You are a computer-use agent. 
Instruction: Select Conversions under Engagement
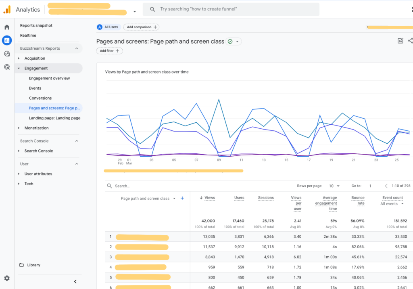coord(40,98)
